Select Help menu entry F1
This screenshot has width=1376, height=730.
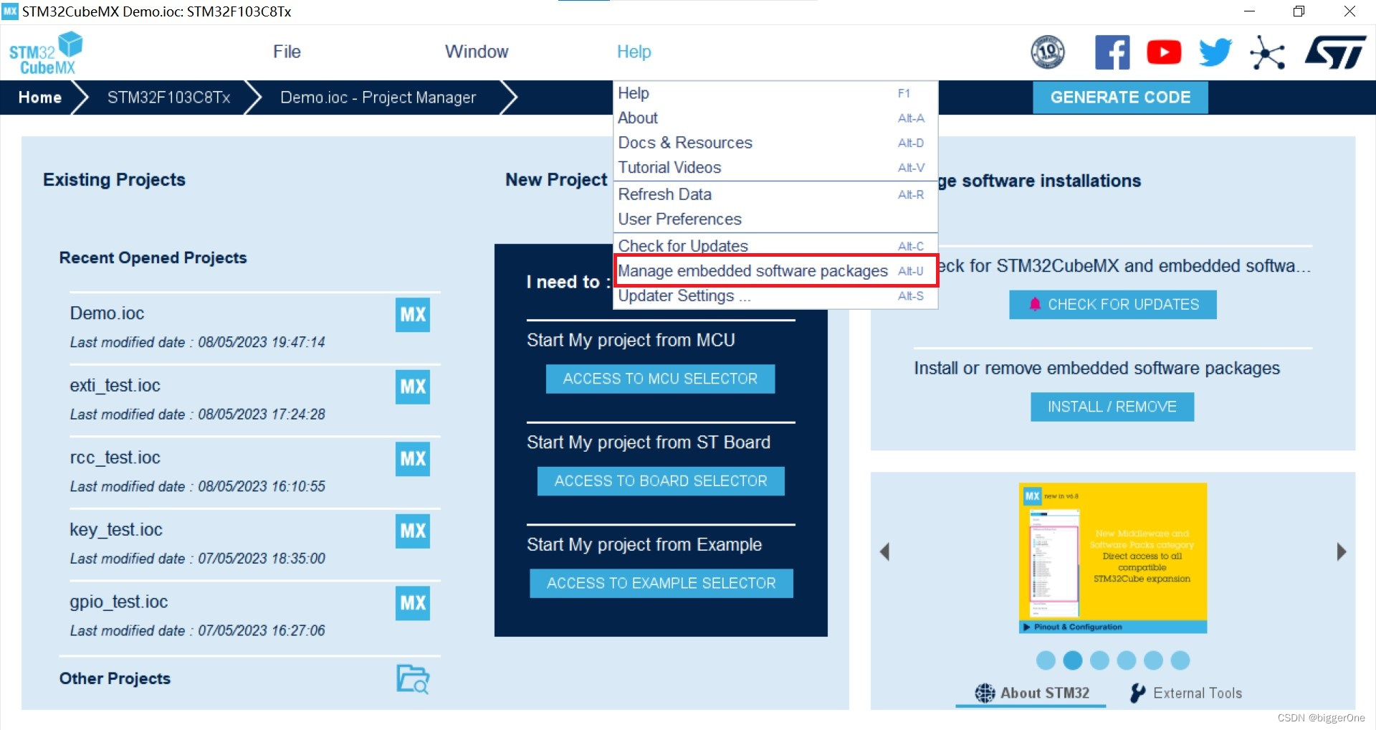pos(775,93)
